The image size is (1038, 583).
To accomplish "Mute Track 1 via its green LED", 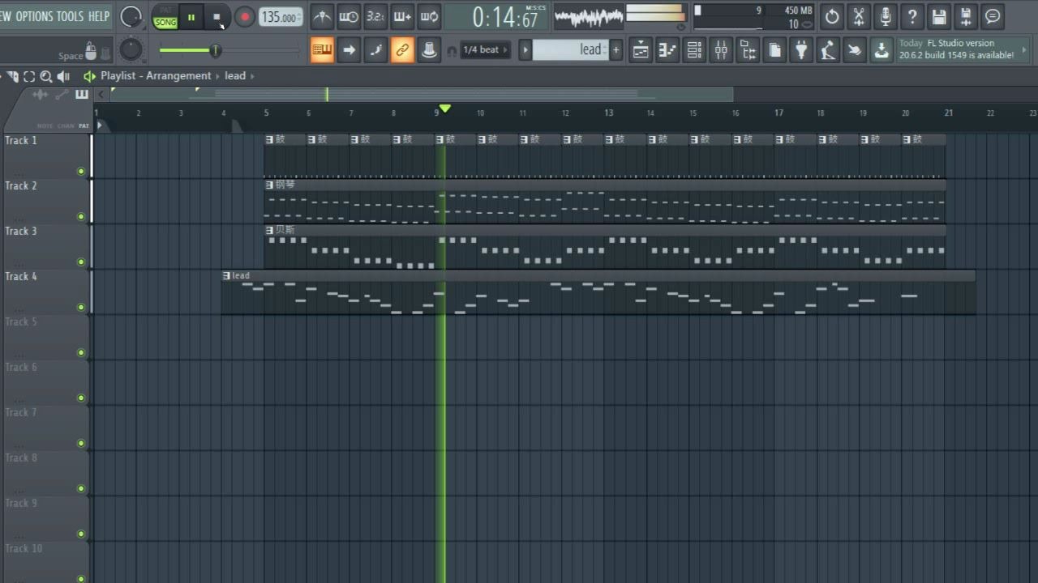I will tap(81, 172).
